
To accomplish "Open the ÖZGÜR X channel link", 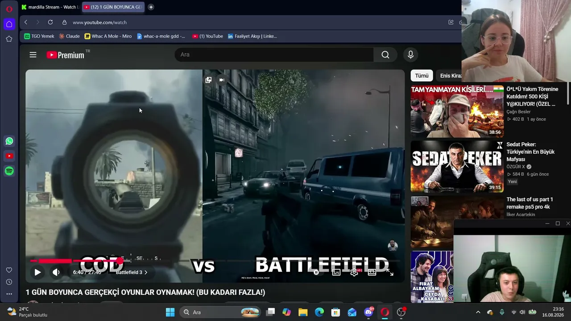I will [516, 167].
